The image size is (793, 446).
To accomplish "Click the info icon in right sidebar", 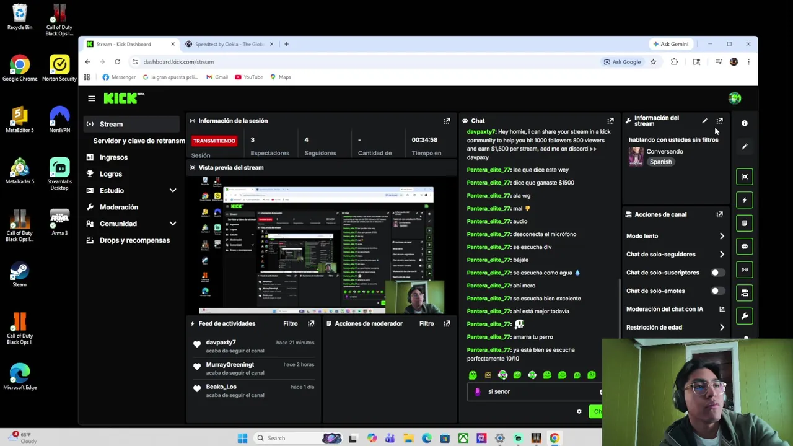I will point(745,123).
